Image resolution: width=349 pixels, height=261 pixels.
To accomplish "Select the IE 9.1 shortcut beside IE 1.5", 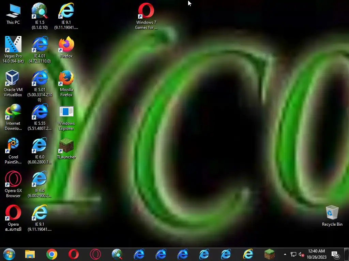I will pyautogui.click(x=66, y=16).
